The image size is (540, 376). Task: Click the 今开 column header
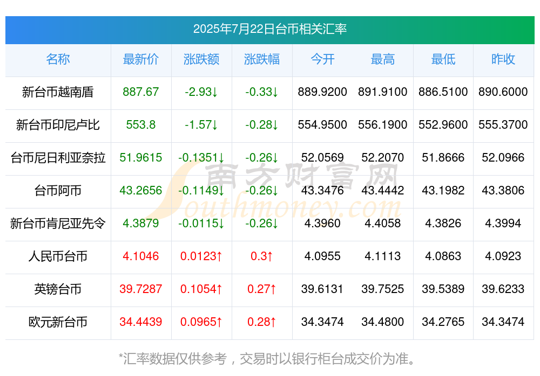pyautogui.click(x=322, y=59)
